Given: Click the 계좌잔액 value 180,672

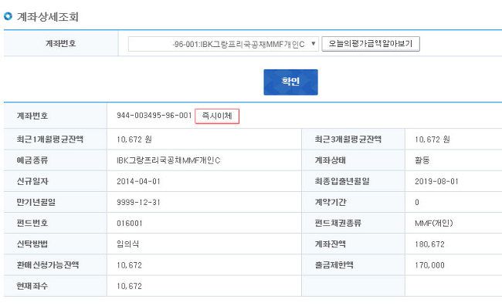Looking at the screenshot, I should point(429,244).
